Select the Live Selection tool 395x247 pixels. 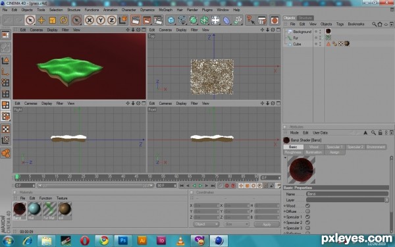click(30, 20)
